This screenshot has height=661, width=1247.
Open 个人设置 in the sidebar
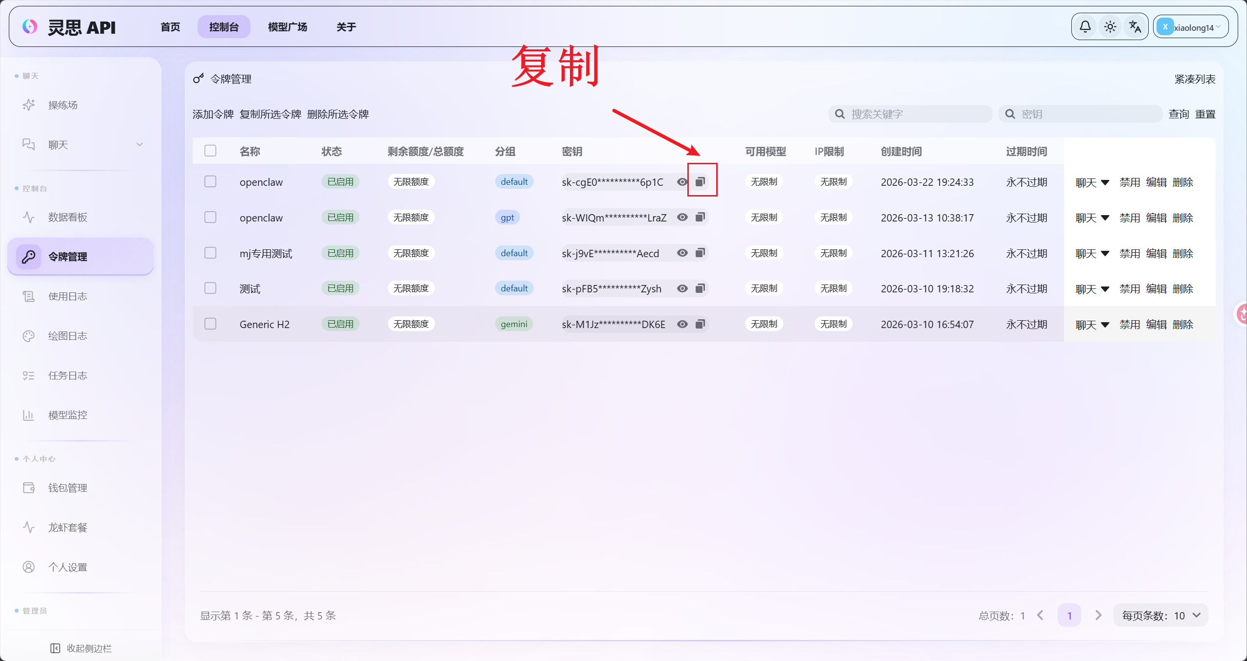pyautogui.click(x=81, y=567)
